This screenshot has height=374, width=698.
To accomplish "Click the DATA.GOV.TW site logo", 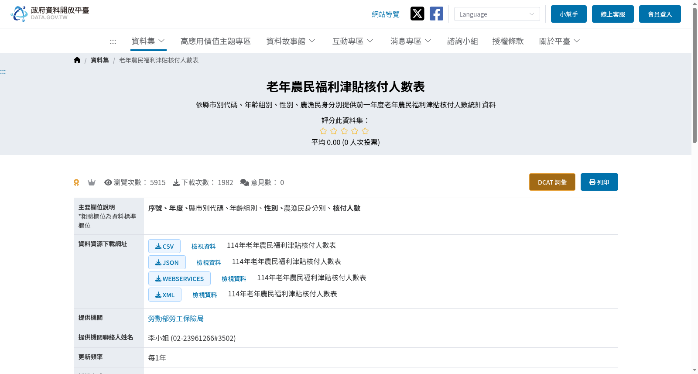I will point(50,14).
